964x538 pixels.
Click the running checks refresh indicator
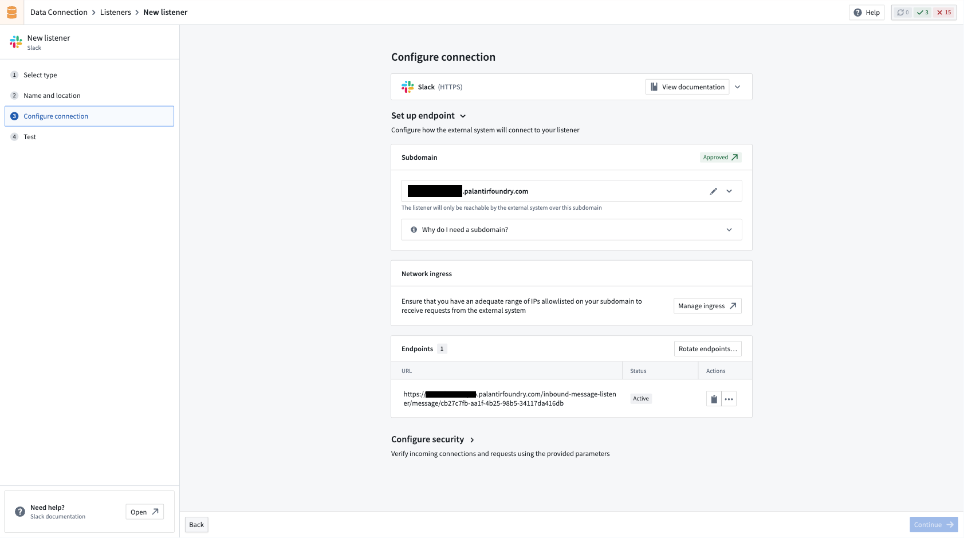tap(902, 12)
